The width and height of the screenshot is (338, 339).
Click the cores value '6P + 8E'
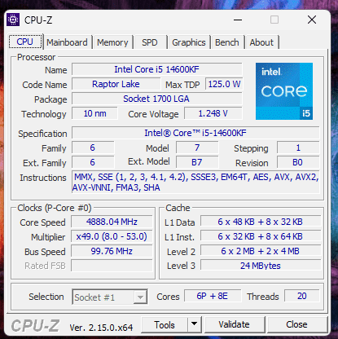213,296
